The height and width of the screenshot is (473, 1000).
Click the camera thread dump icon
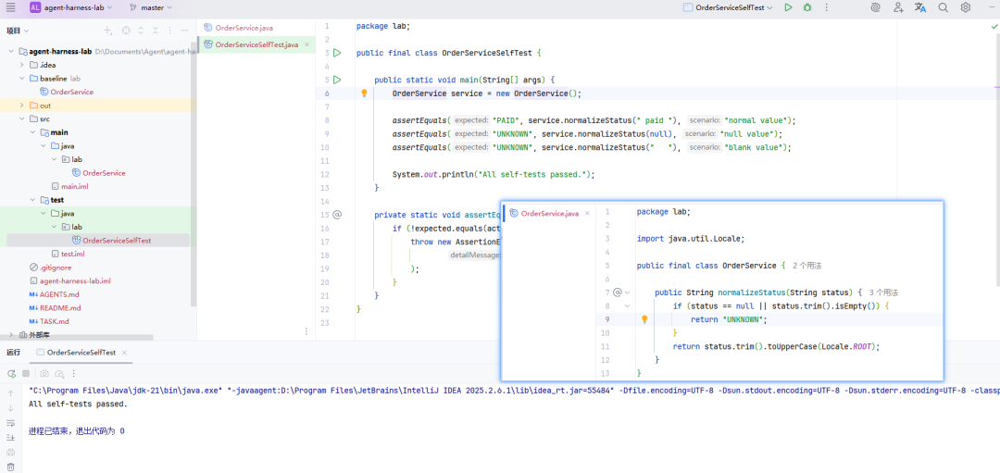click(x=44, y=374)
